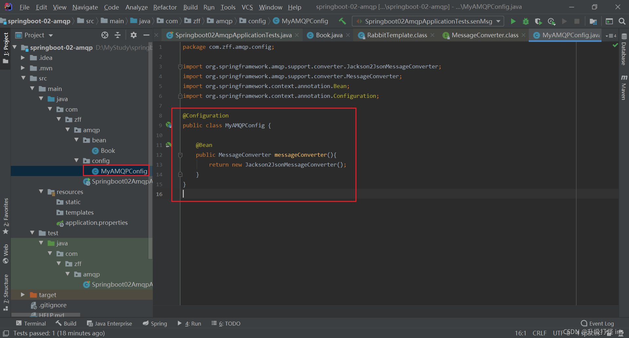The image size is (629, 338).
Task: Expand the .mvn folder
Action: (23, 68)
